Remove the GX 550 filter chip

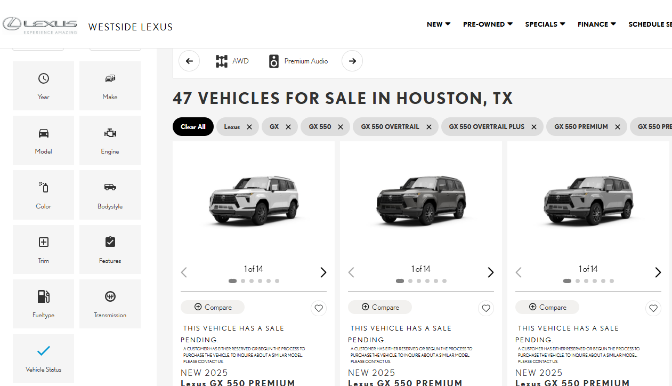coord(341,127)
